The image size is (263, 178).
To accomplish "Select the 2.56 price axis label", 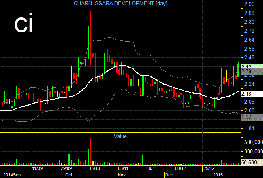I will pos(249,49).
